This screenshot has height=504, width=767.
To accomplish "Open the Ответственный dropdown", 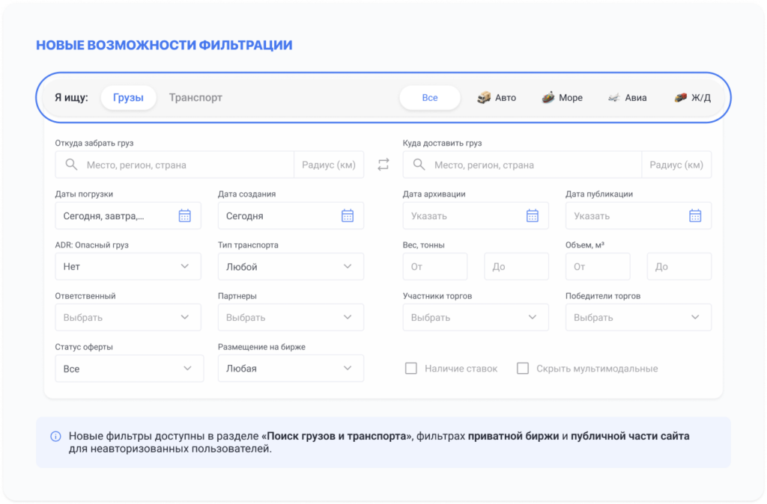I will 128,317.
